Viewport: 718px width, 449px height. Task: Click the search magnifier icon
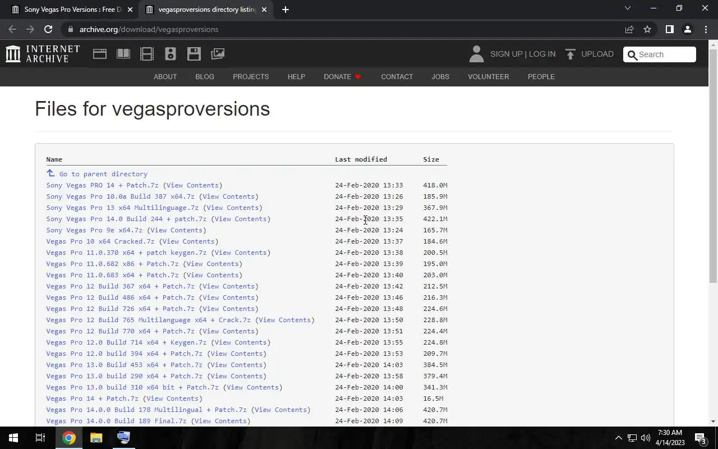(632, 54)
